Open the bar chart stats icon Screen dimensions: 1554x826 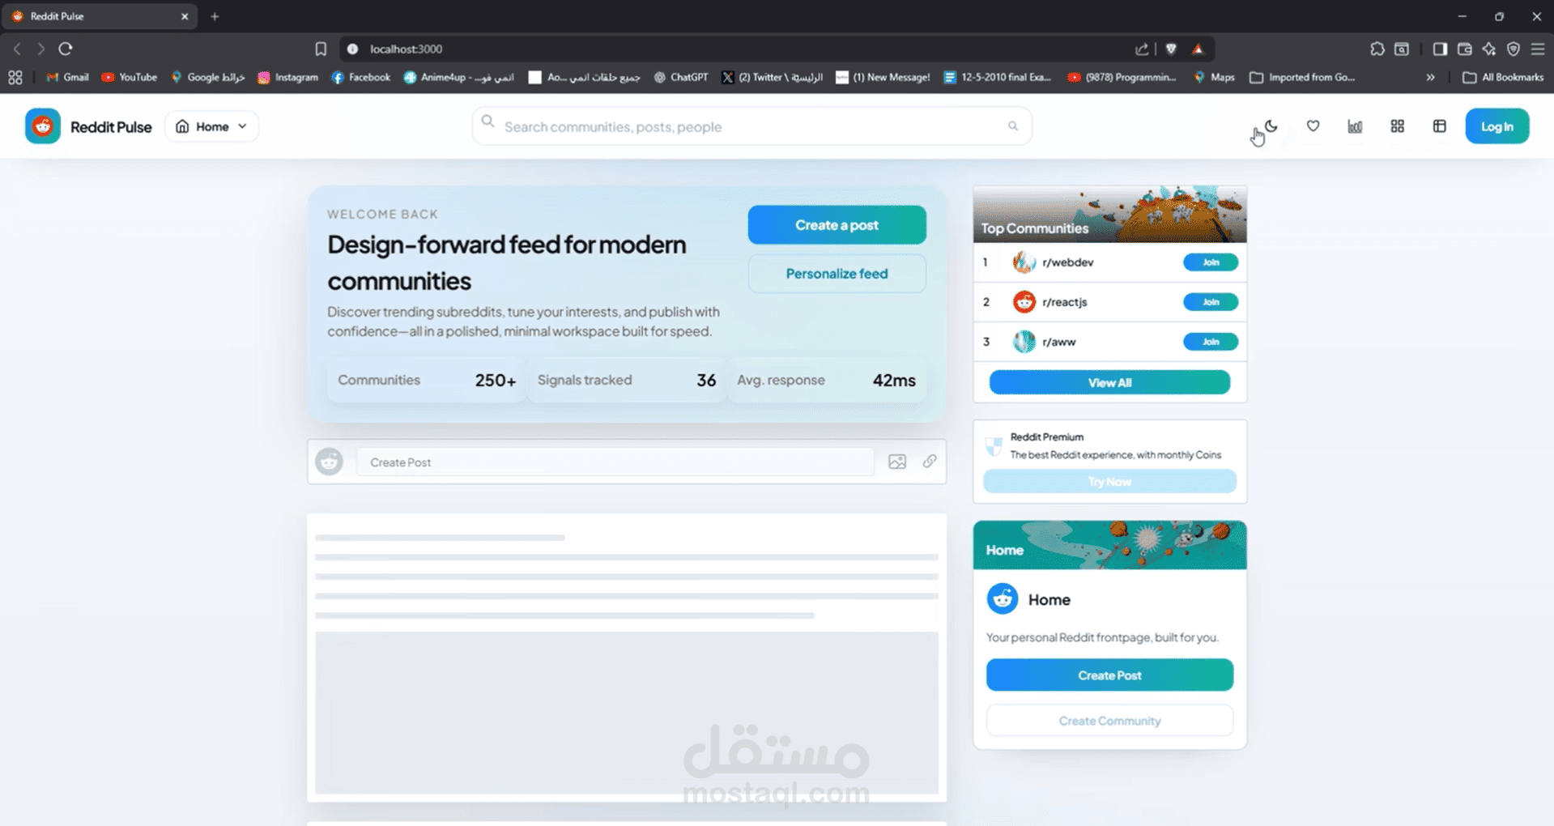click(1355, 126)
